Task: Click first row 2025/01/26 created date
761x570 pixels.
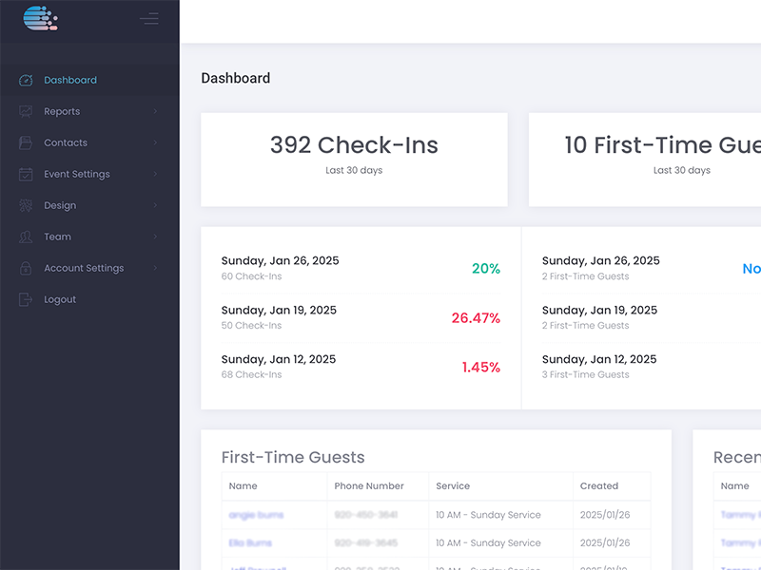Action: click(x=605, y=515)
